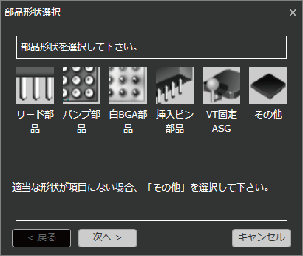The height and width of the screenshot is (256, 303).
Task: Click the バンプ部品 text label
Action: 81,121
